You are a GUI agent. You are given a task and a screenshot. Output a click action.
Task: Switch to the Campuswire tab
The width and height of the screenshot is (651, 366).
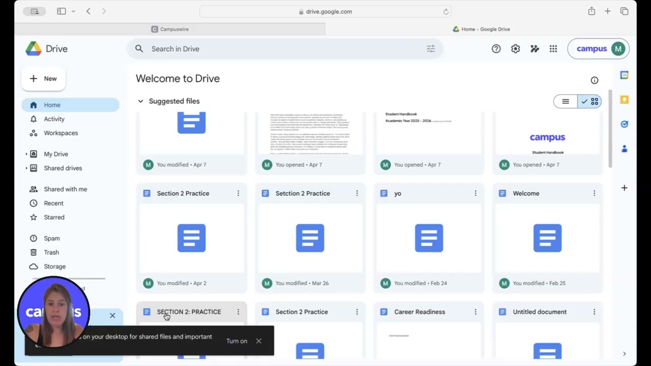(x=170, y=29)
